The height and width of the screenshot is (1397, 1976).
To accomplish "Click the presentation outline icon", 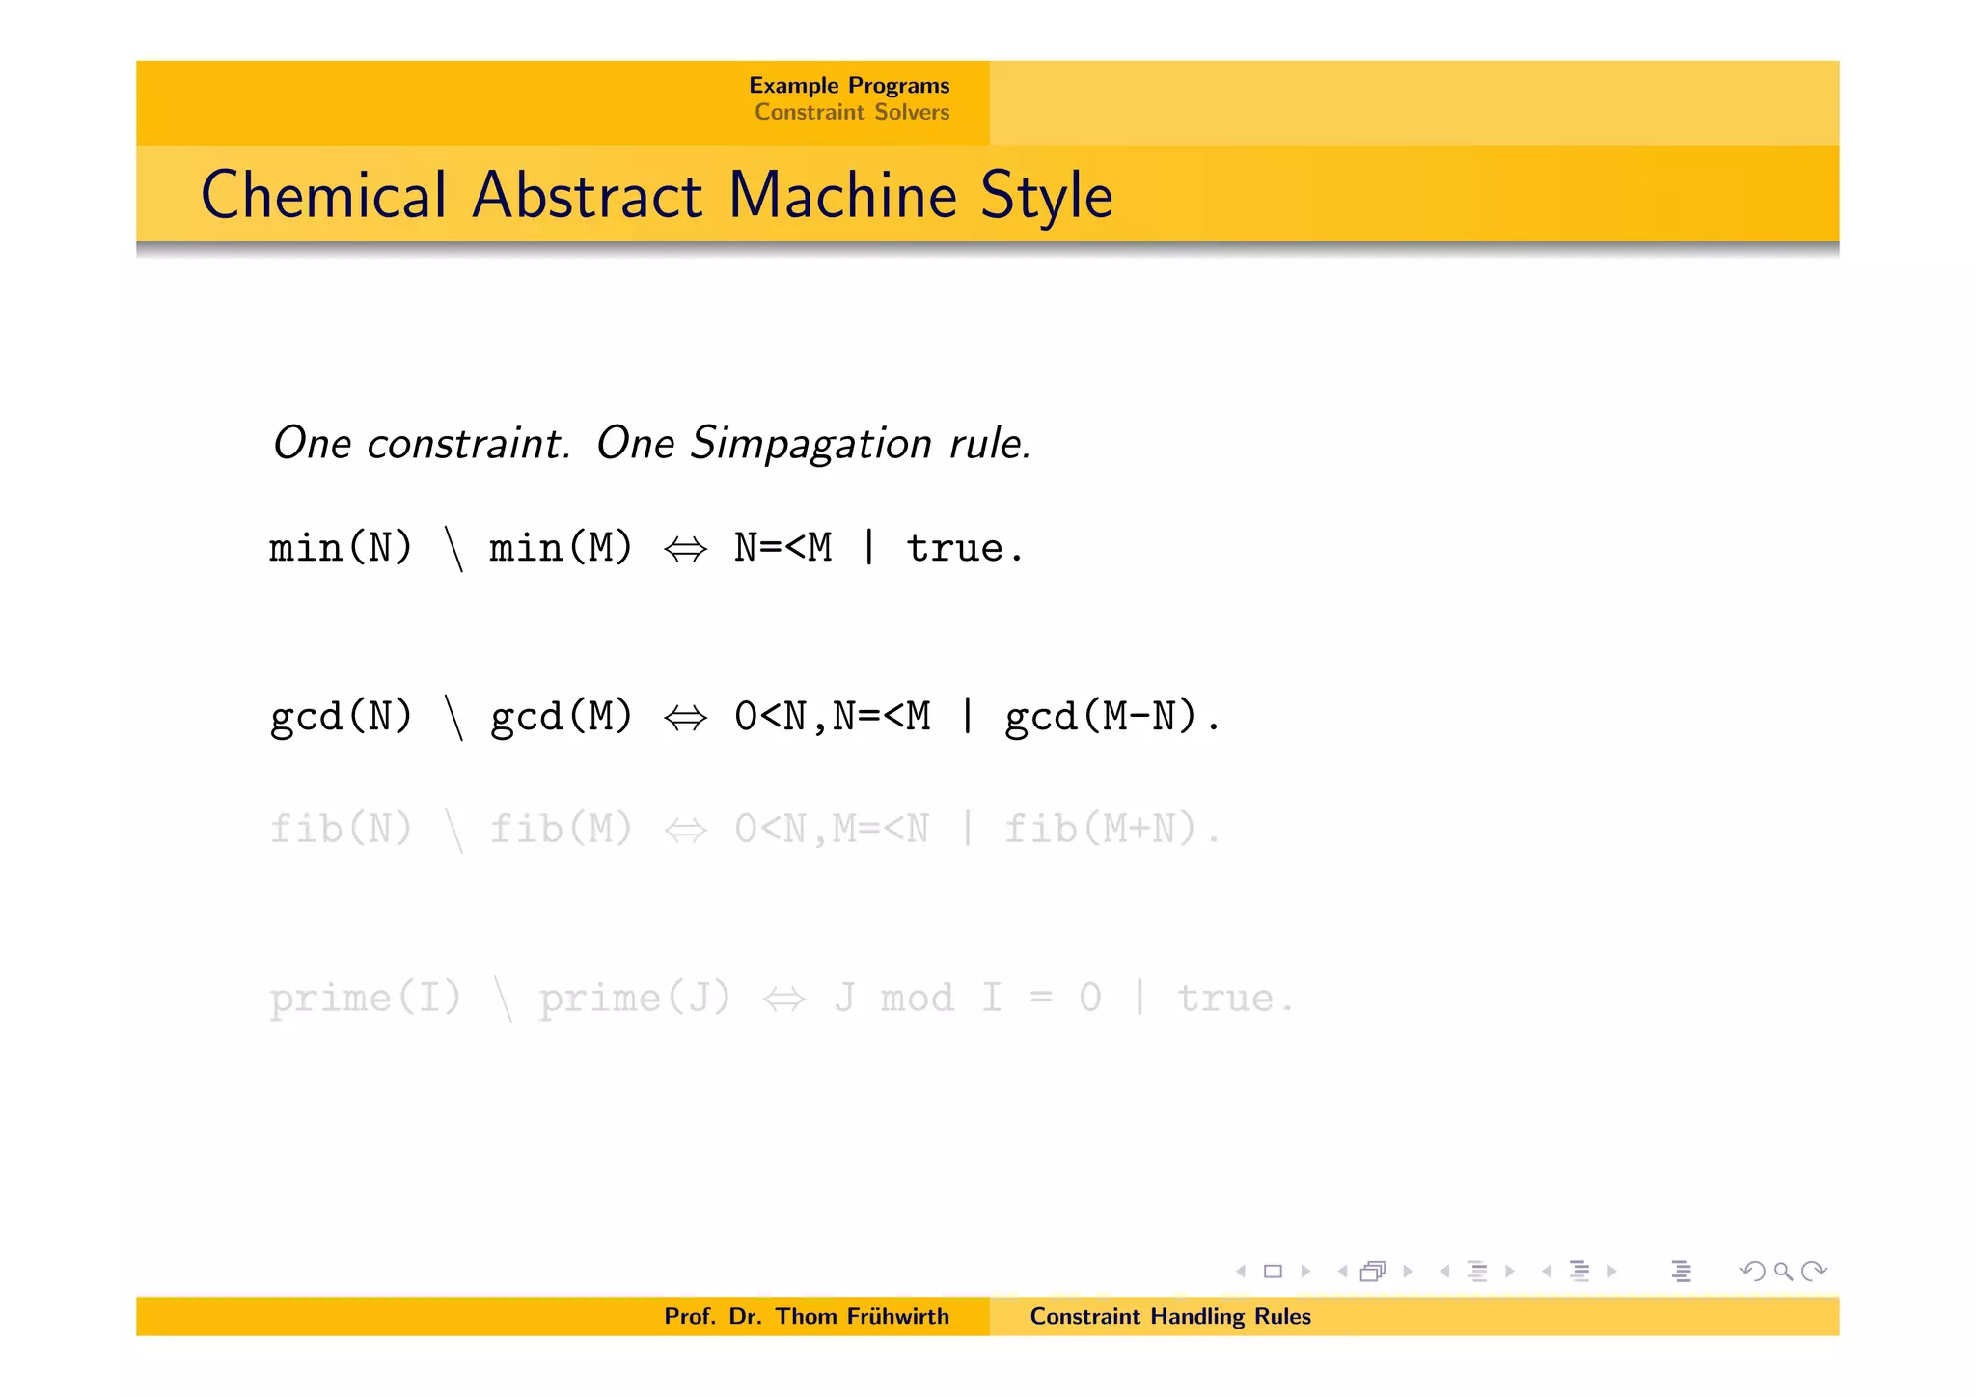I will click(1681, 1272).
